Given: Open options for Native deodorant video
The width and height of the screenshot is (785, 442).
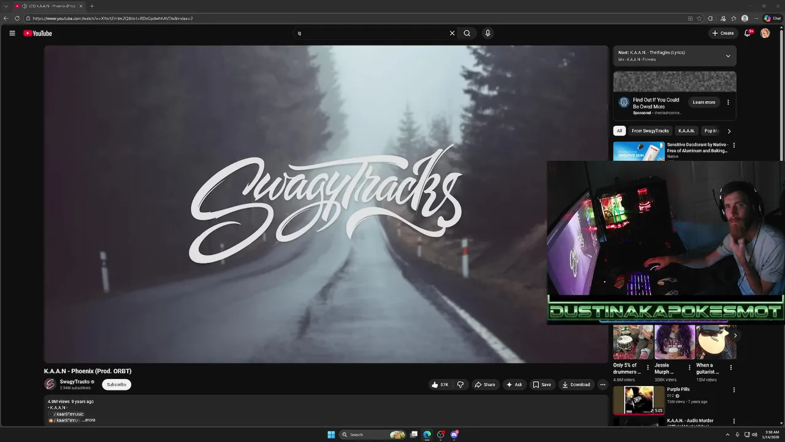Looking at the screenshot, I should click(733, 145).
